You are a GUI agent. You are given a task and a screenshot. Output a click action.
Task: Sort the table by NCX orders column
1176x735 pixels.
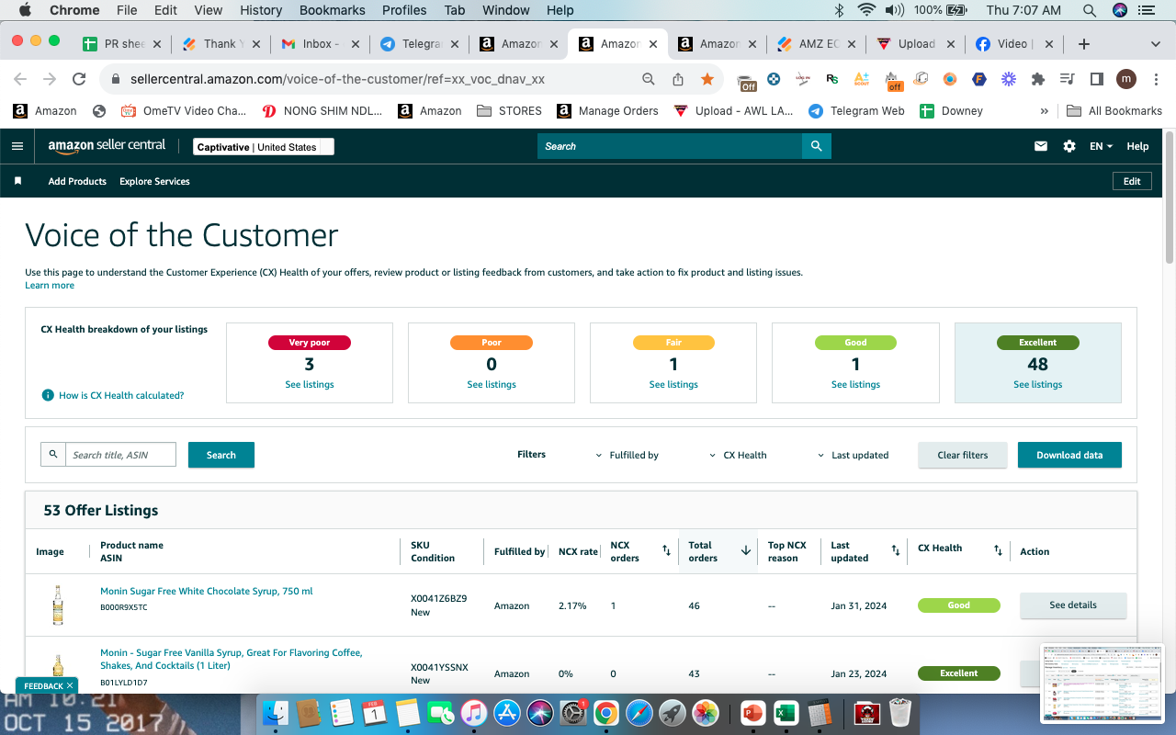pos(666,551)
